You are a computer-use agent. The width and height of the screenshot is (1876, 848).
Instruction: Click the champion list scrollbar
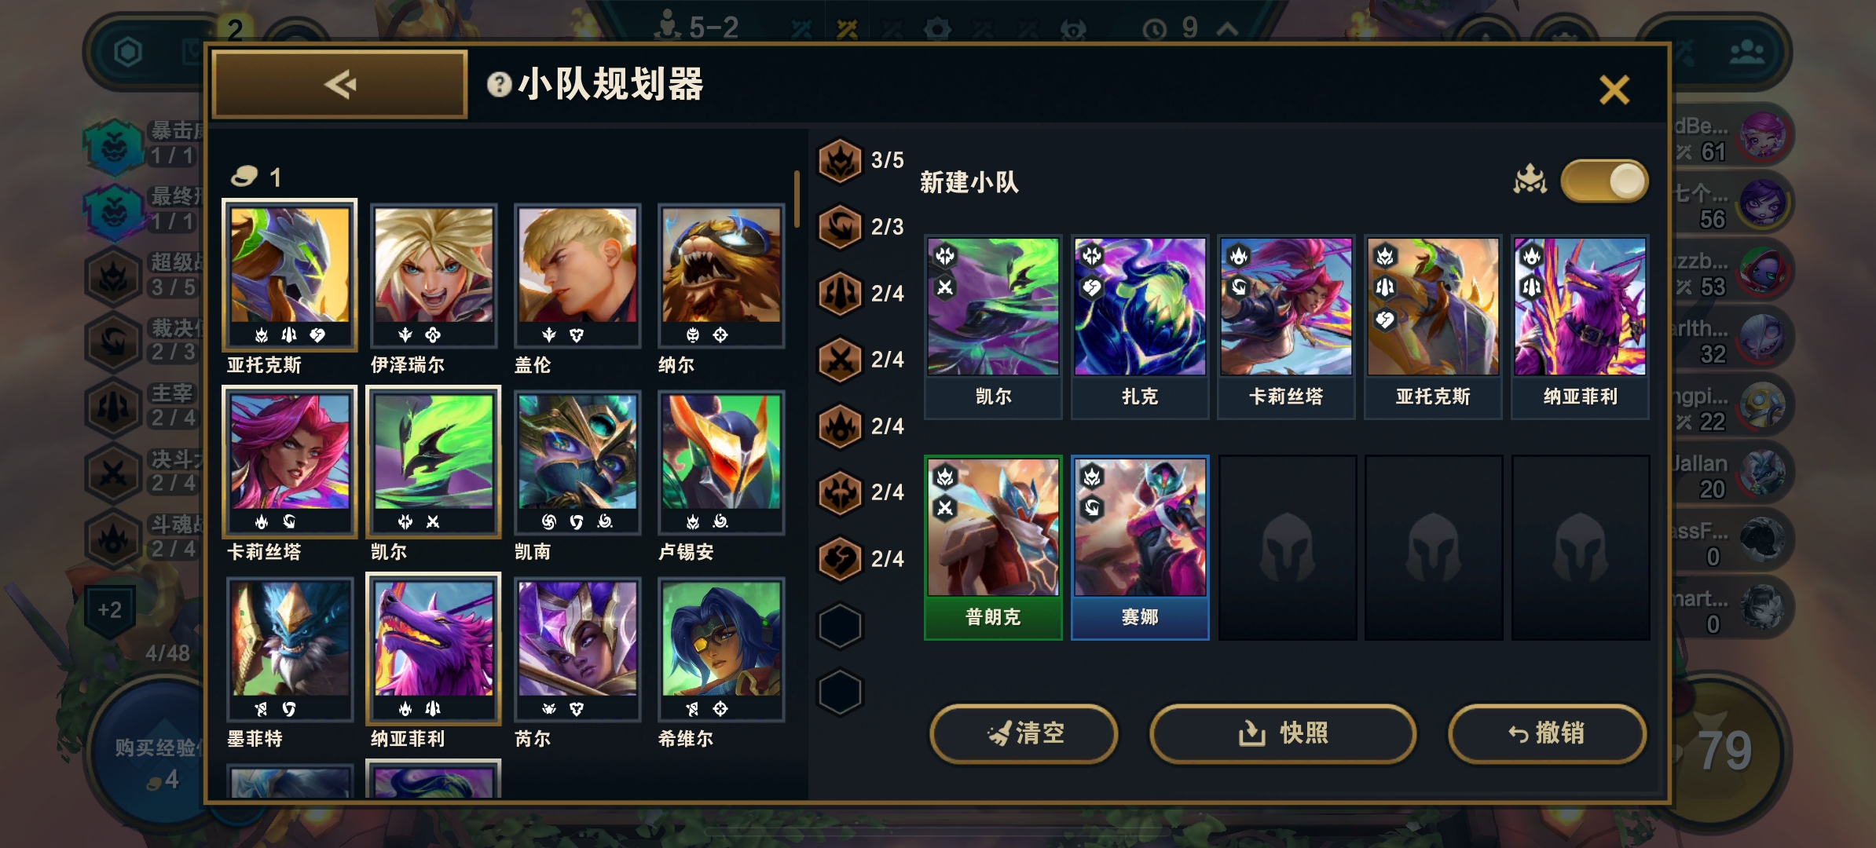tap(797, 199)
